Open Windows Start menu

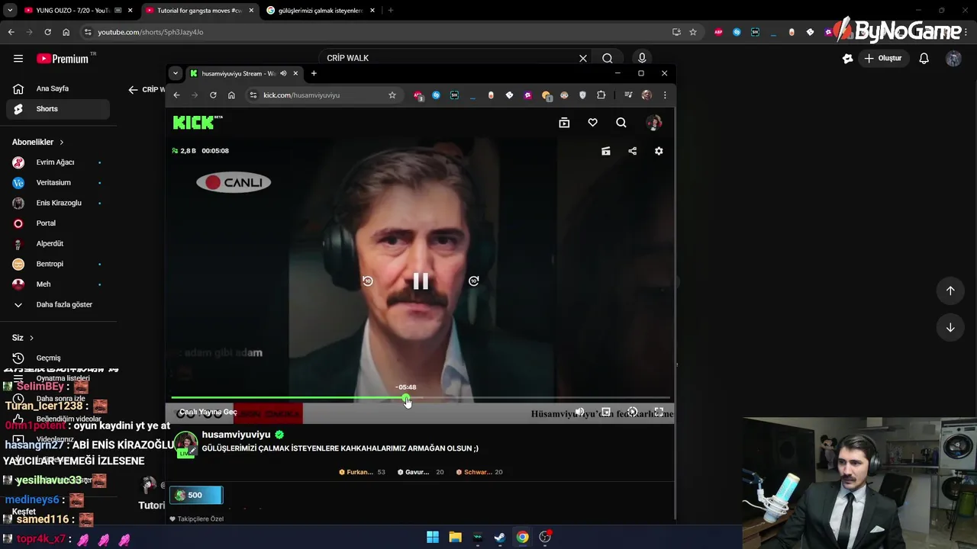(433, 538)
